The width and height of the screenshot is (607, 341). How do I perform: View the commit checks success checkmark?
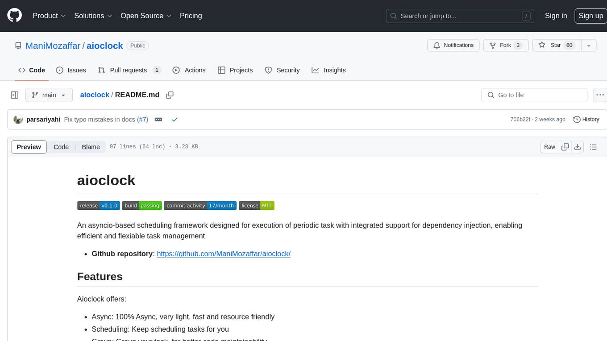click(175, 120)
